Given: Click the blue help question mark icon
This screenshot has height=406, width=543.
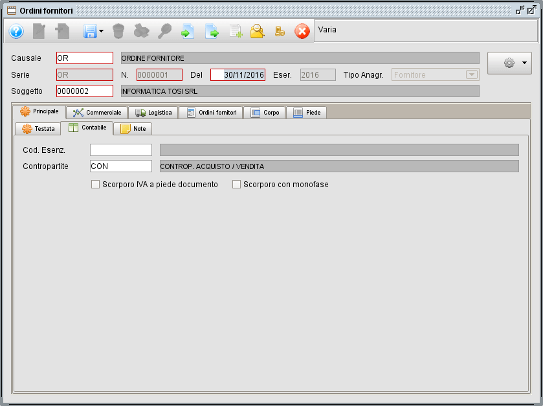Looking at the screenshot, I should point(15,30).
